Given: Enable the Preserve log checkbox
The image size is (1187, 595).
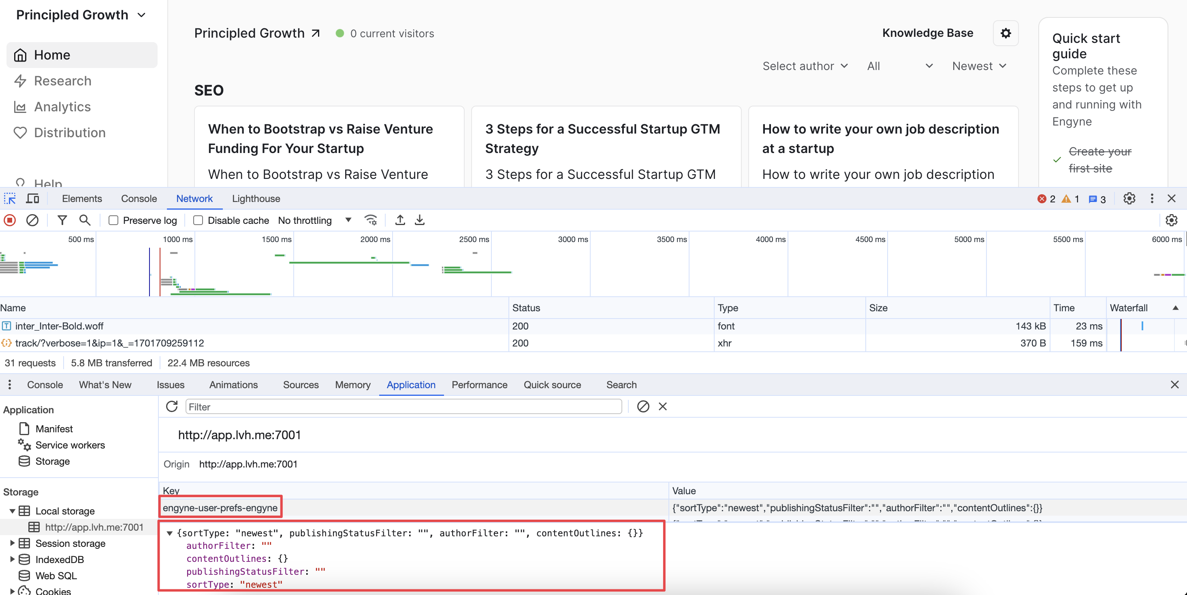Looking at the screenshot, I should (113, 220).
